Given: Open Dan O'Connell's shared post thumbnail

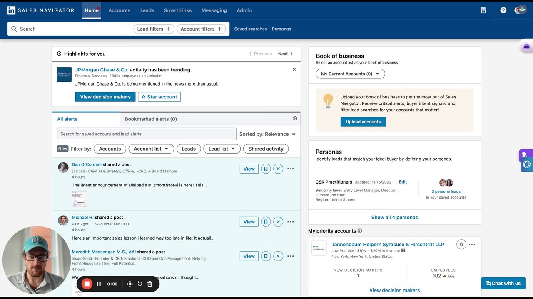Looking at the screenshot, I should point(79,199).
